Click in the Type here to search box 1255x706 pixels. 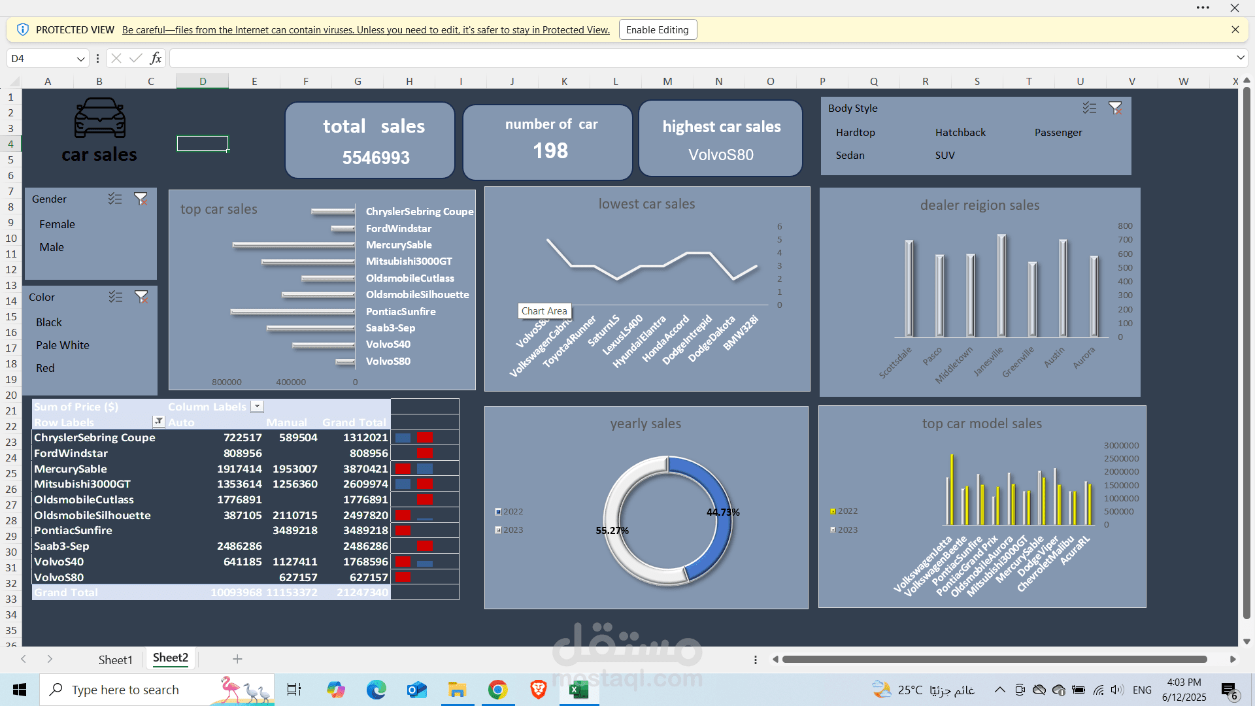pyautogui.click(x=157, y=690)
